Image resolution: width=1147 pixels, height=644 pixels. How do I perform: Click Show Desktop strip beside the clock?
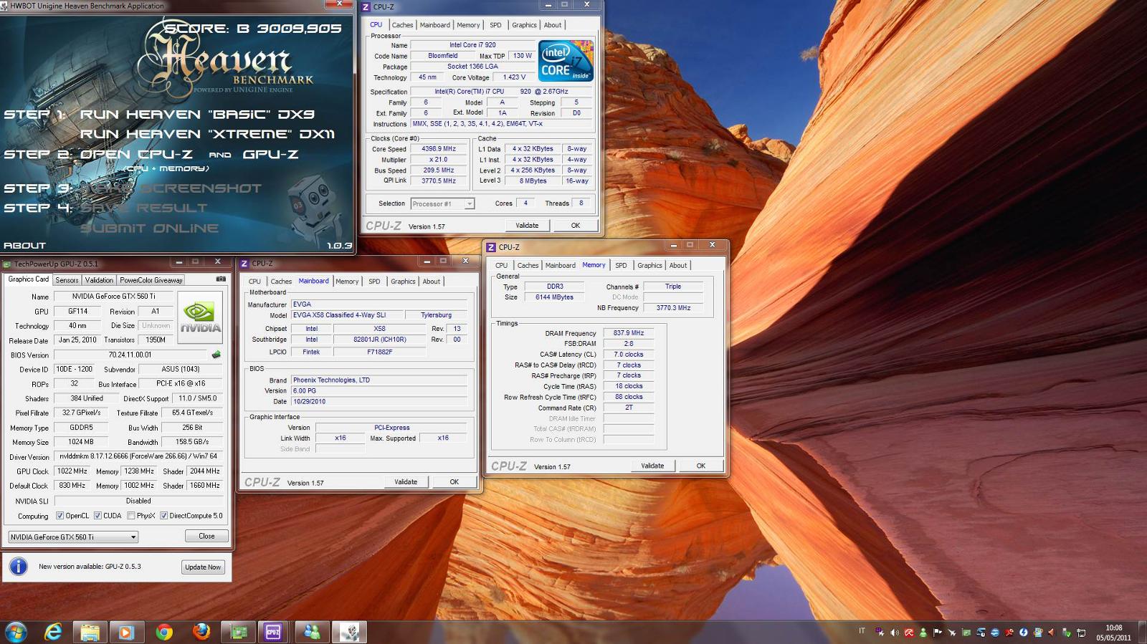1142,633
